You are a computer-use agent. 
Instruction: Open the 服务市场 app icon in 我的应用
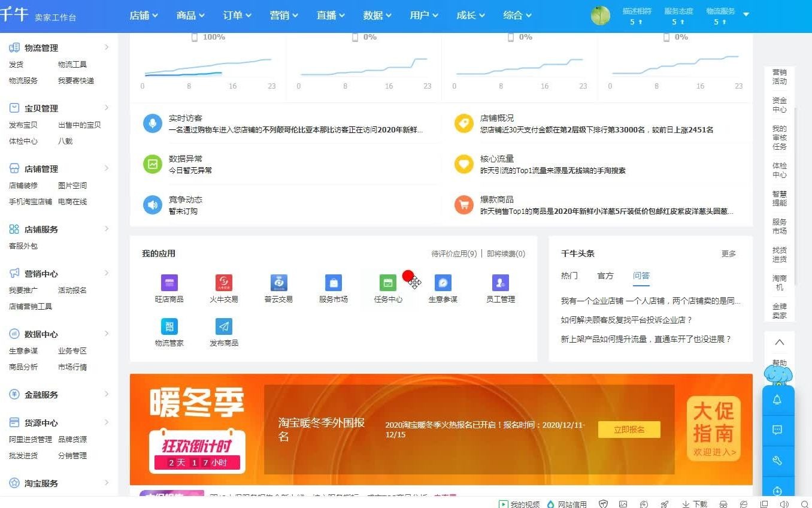coord(334,283)
